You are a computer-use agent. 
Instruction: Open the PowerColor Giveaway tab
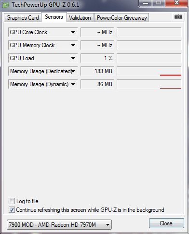coord(122,18)
